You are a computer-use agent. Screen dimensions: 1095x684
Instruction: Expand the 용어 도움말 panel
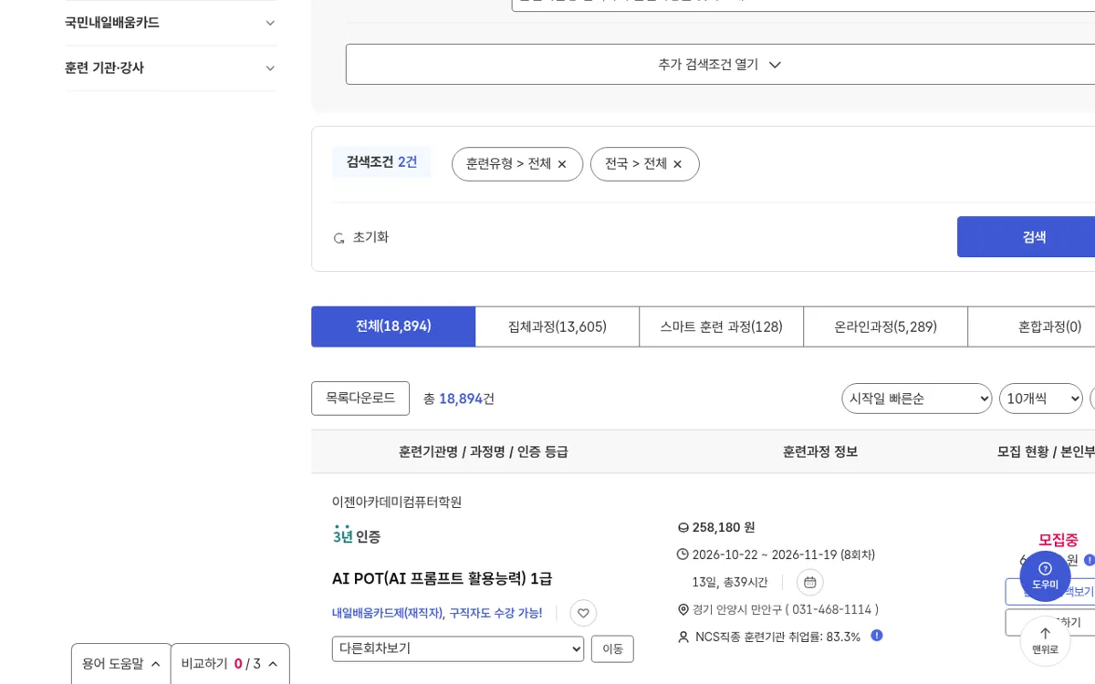point(121,664)
